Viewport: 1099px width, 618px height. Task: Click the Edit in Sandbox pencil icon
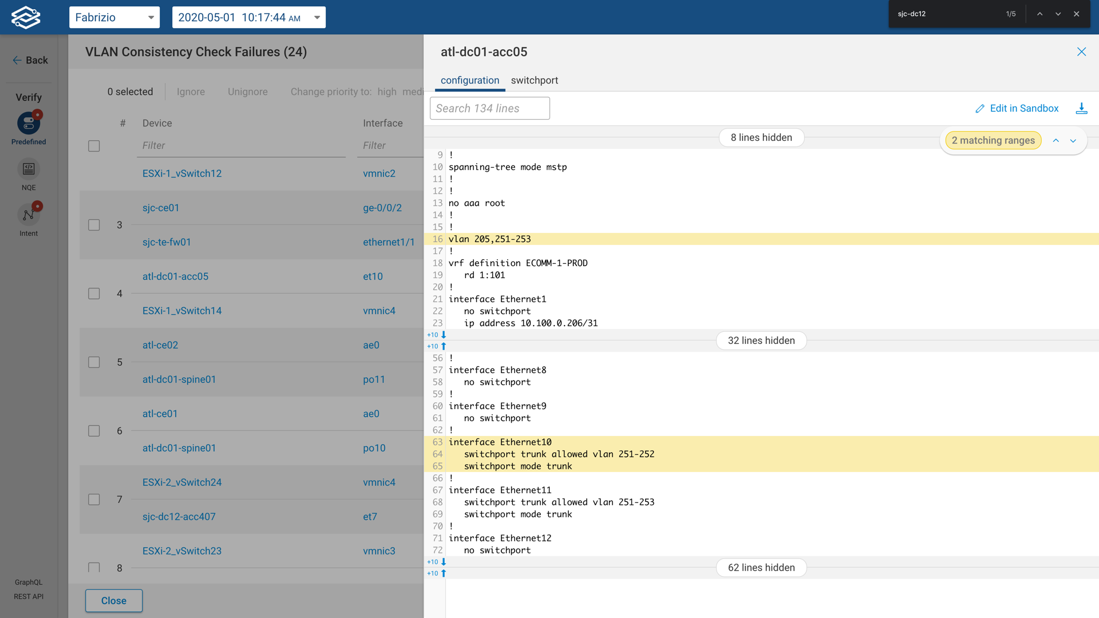979,108
